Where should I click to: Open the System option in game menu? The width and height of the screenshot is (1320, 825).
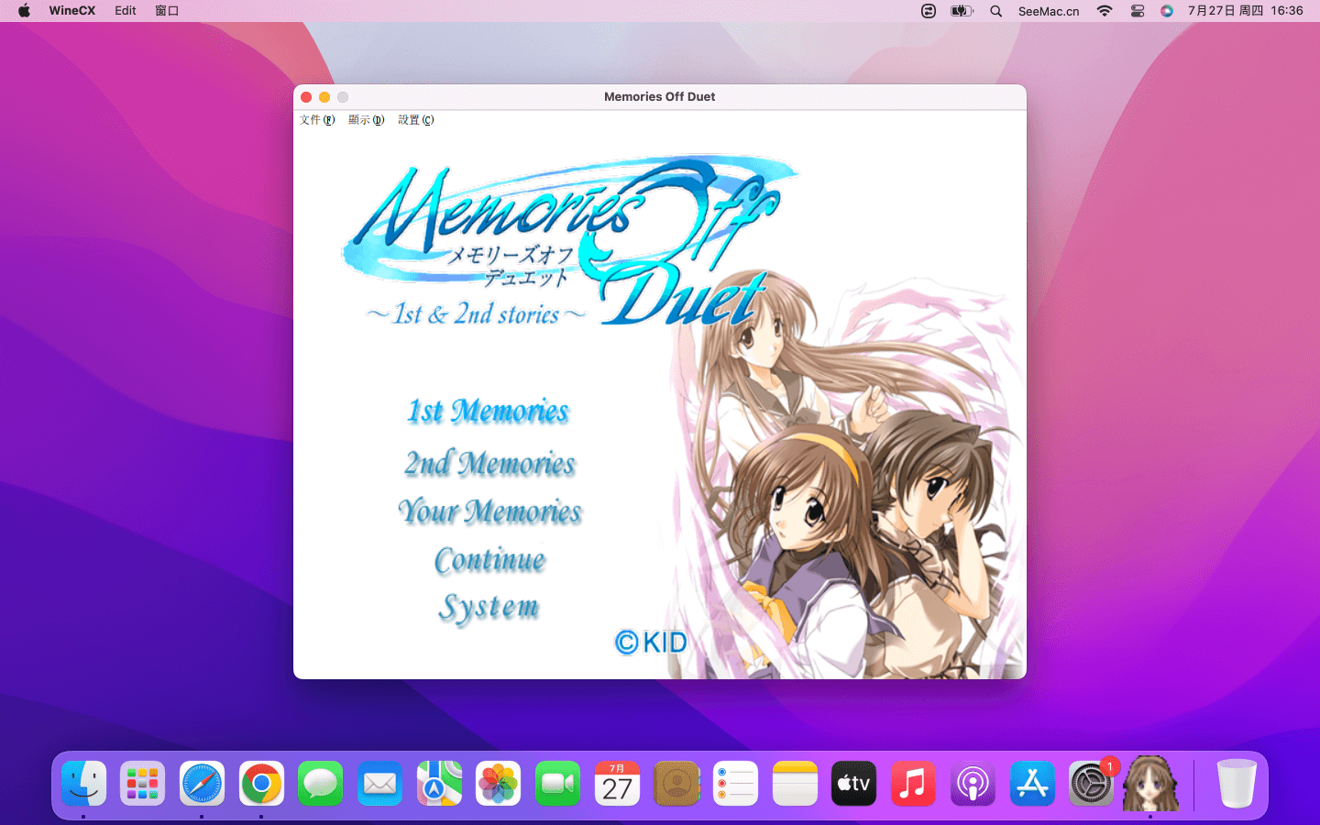pos(489,608)
